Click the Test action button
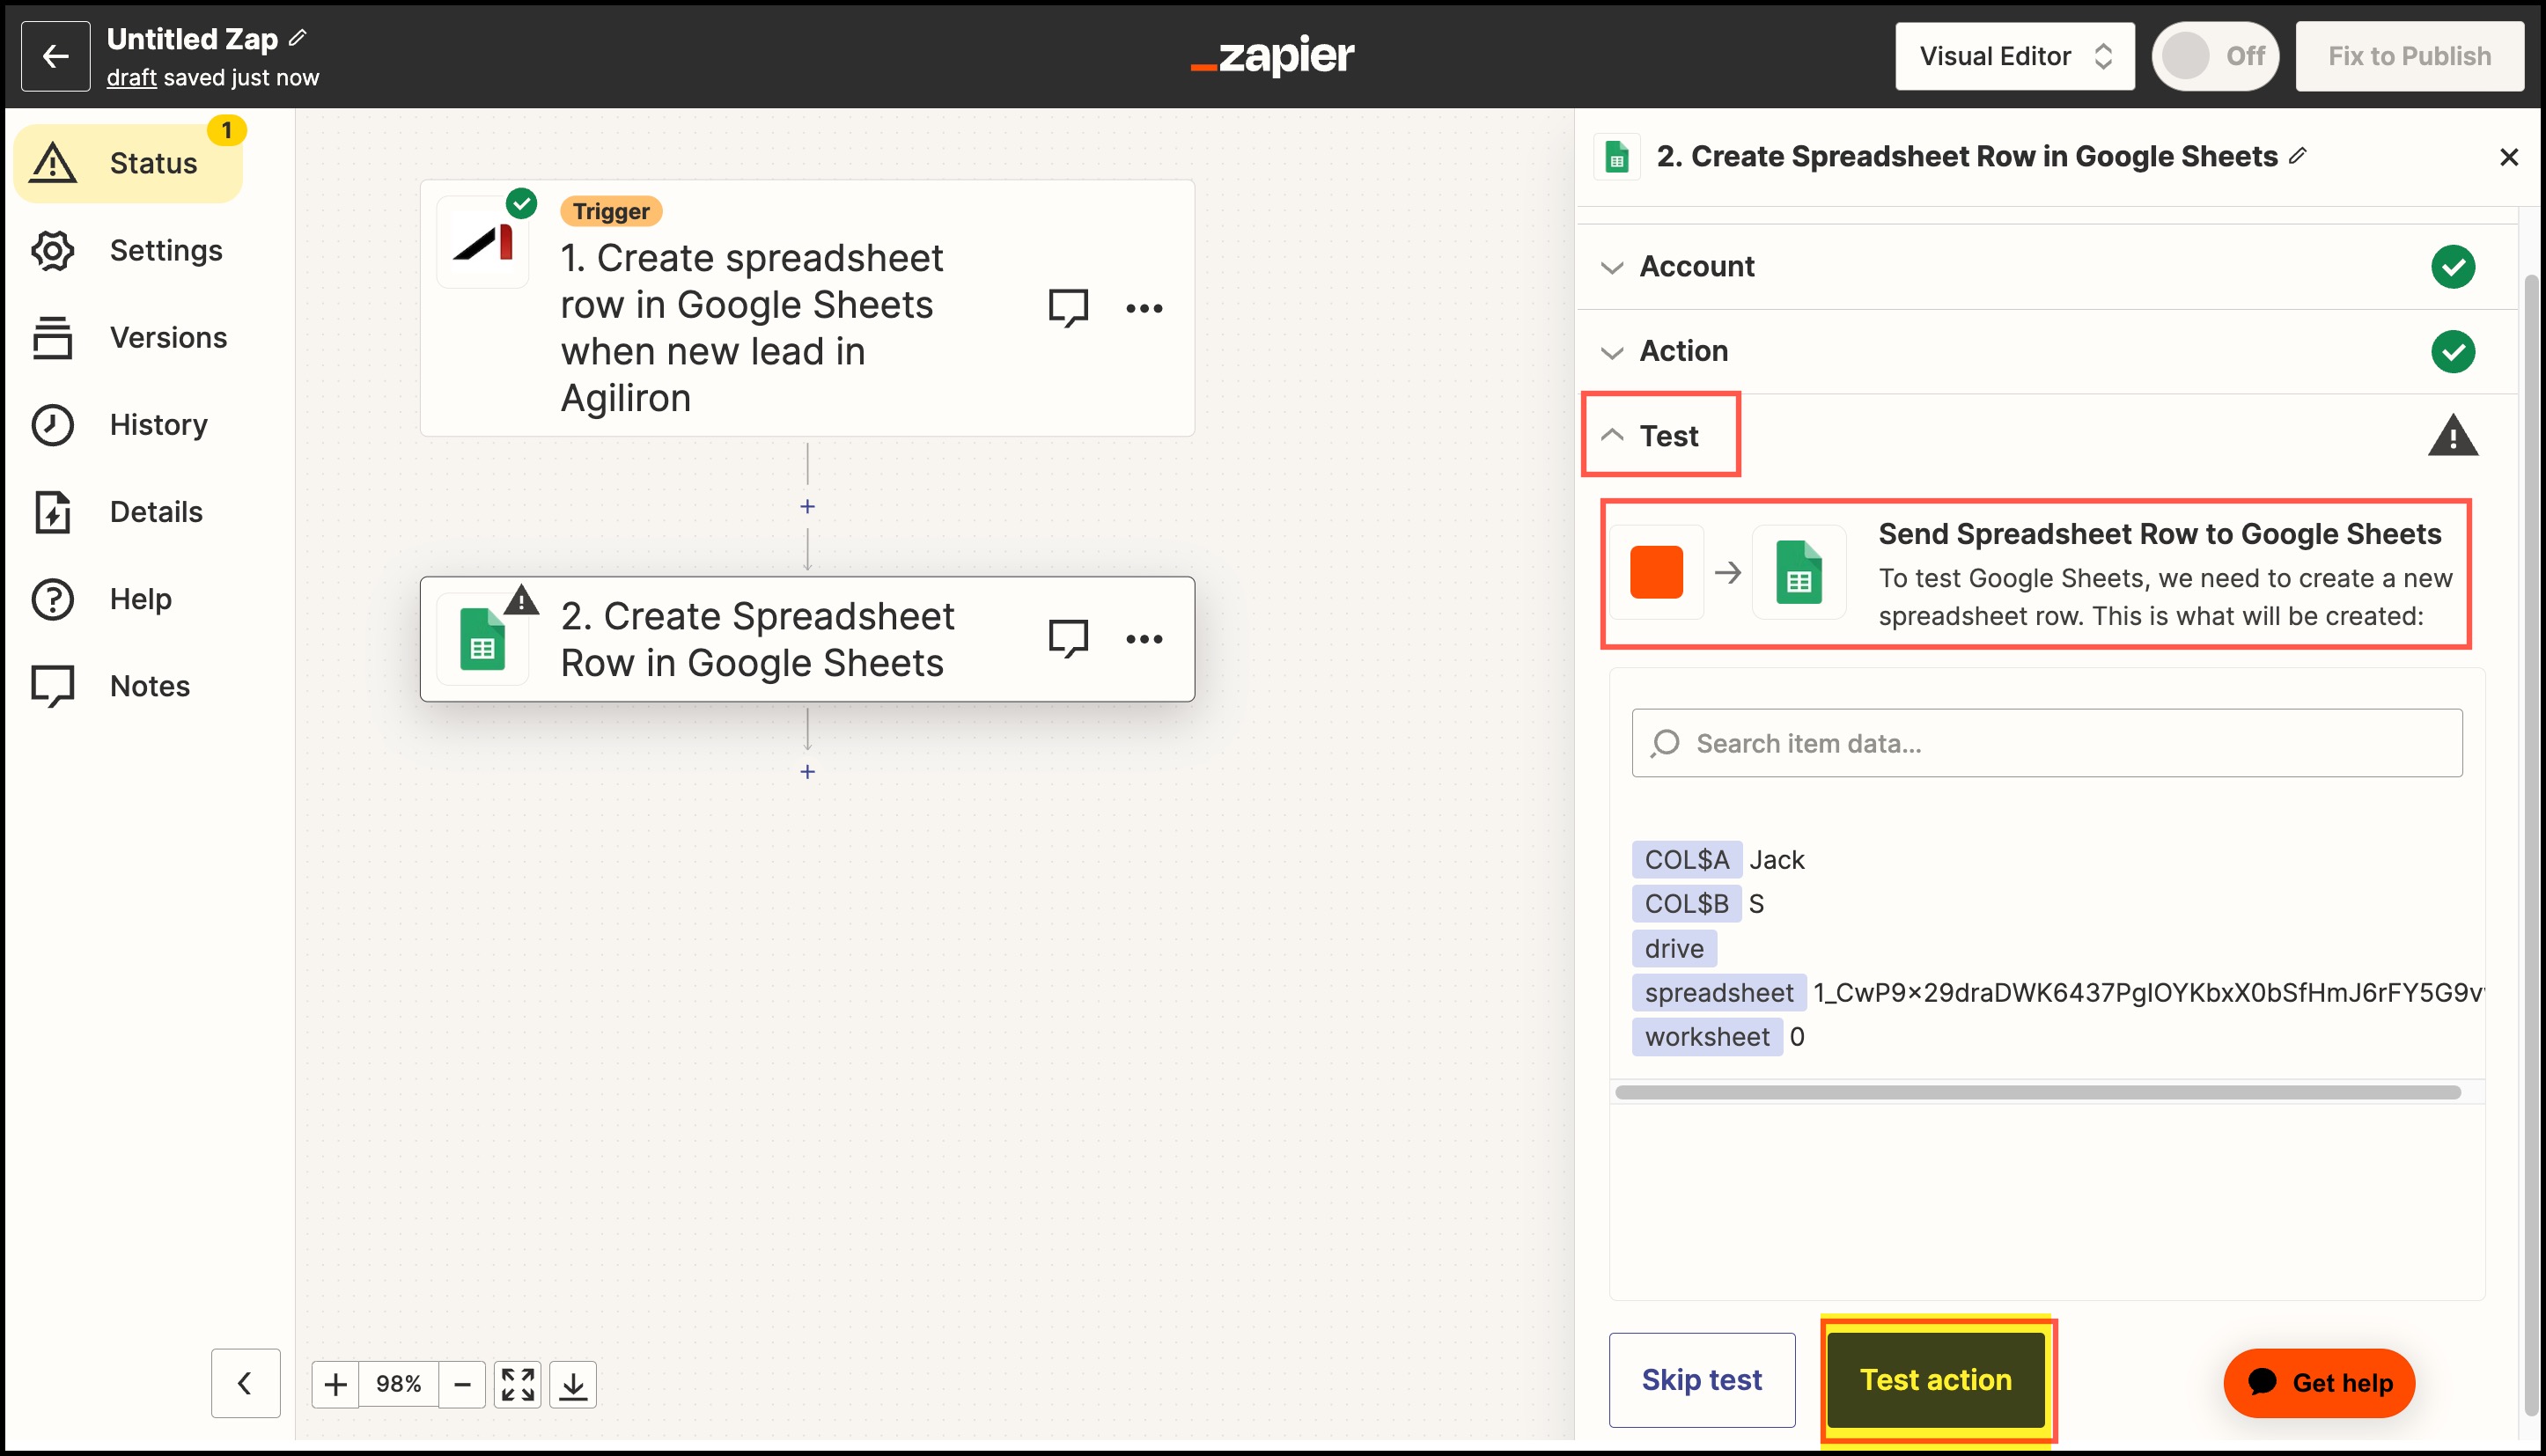 pos(1935,1379)
